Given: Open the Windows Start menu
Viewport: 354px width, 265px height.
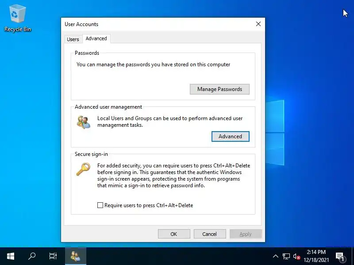Looking at the screenshot, I should click(x=11, y=256).
